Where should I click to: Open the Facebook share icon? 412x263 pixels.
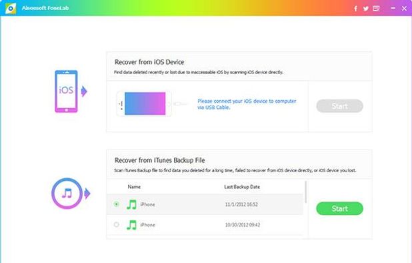tap(355, 9)
